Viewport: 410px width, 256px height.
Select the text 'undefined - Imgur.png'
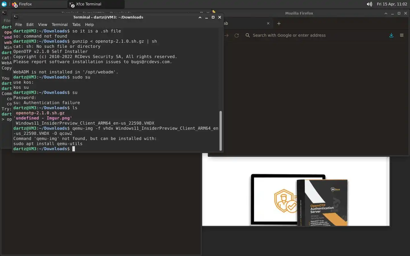[43, 118]
